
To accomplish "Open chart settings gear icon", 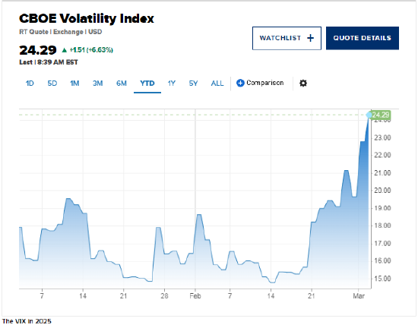I will [x=303, y=84].
